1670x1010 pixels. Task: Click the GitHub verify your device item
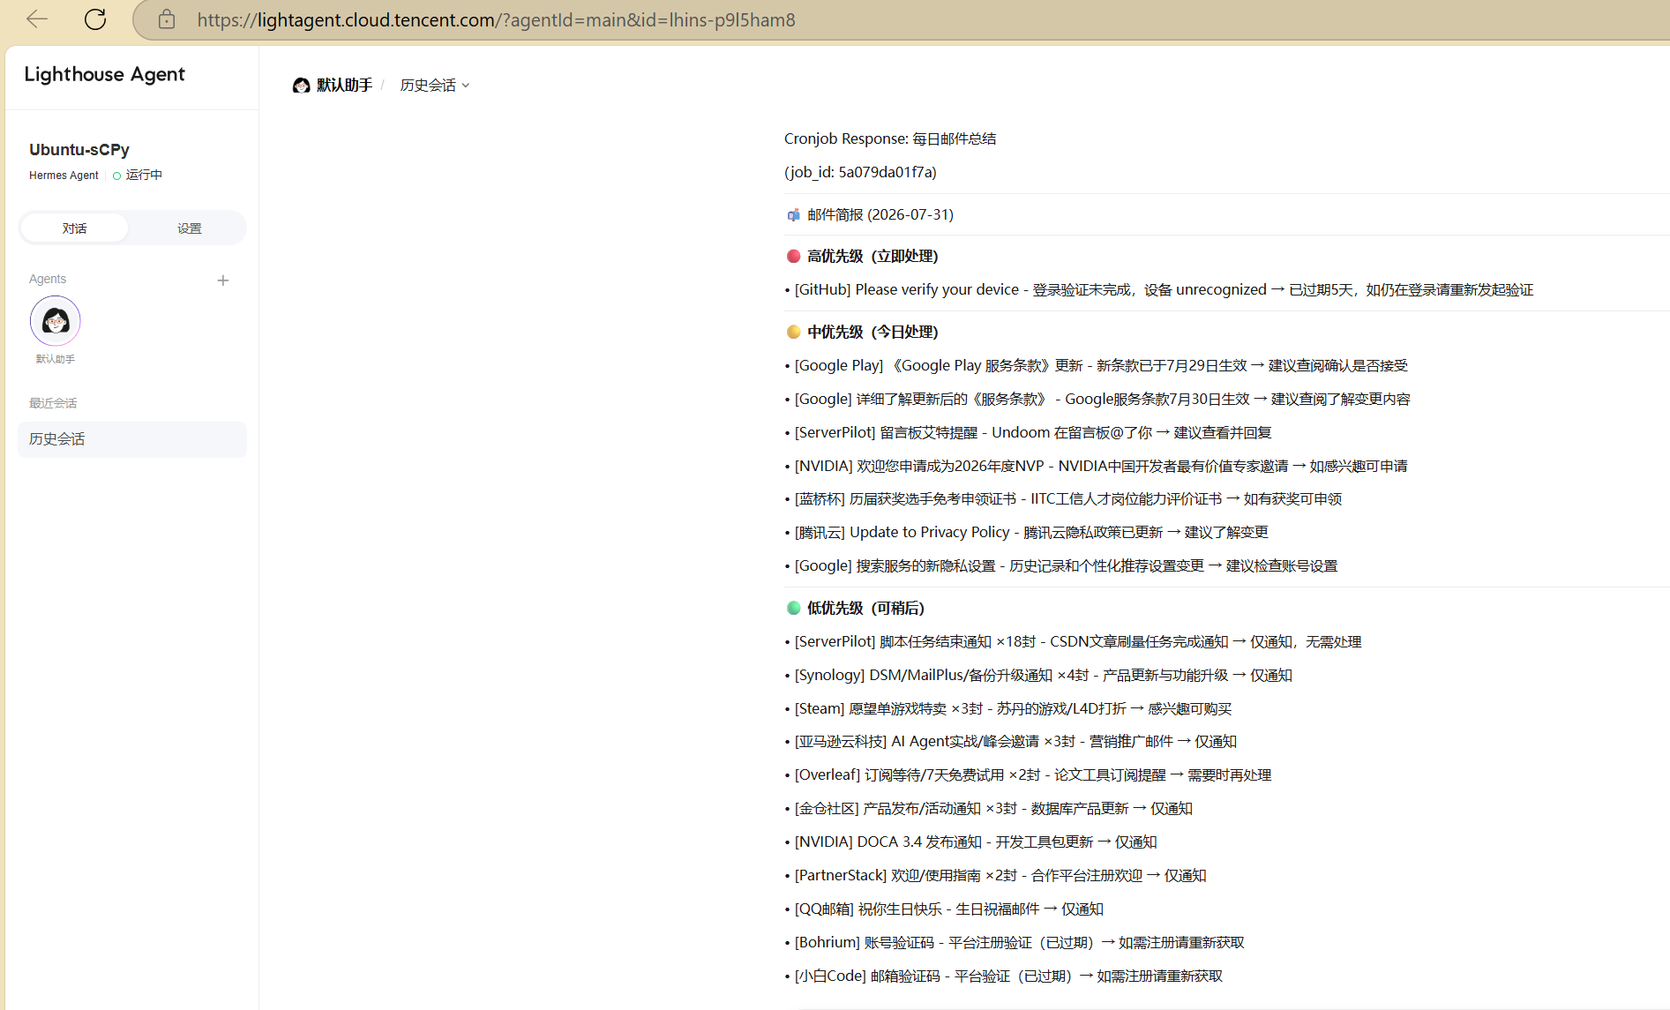tap(1159, 289)
